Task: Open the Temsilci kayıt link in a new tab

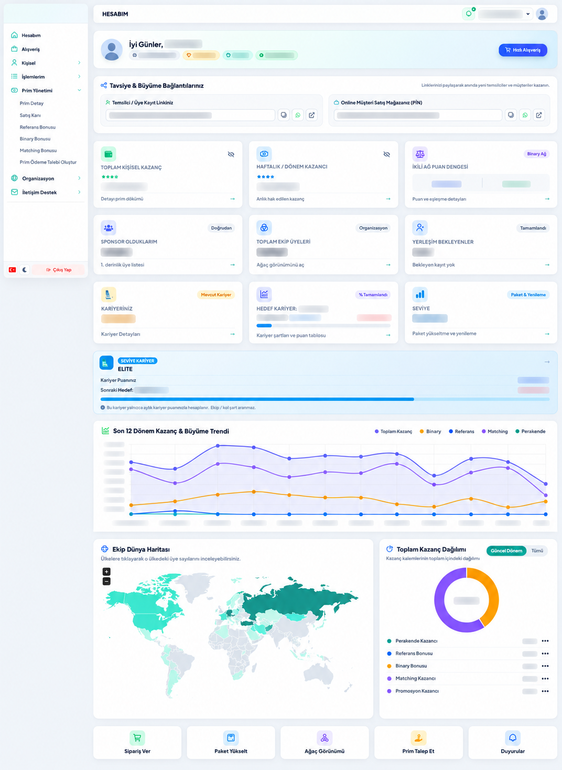Action: pos(312,115)
